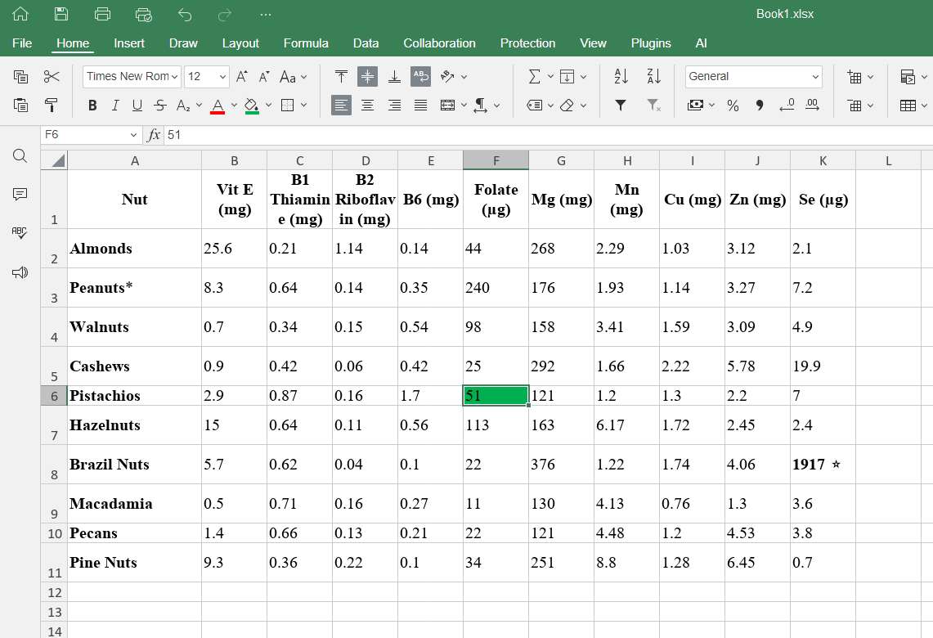Open the Comments sidebar panel
The height and width of the screenshot is (638, 933).
click(x=20, y=194)
